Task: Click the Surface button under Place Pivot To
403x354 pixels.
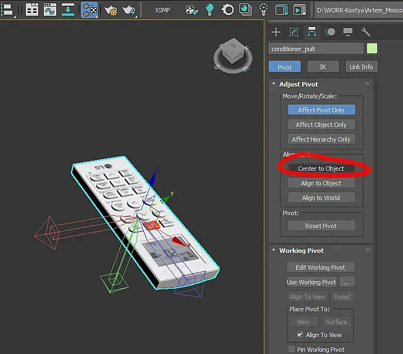Action: tap(337, 321)
